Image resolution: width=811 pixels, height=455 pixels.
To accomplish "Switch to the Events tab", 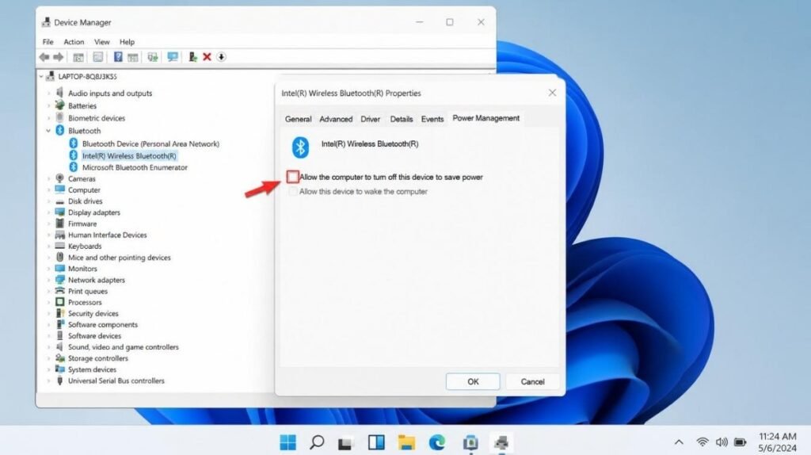I will tap(432, 119).
